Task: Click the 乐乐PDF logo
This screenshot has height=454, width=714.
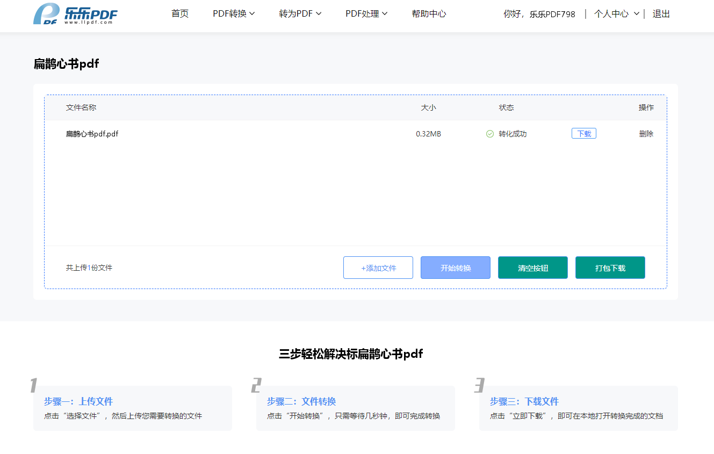Action: click(x=75, y=14)
